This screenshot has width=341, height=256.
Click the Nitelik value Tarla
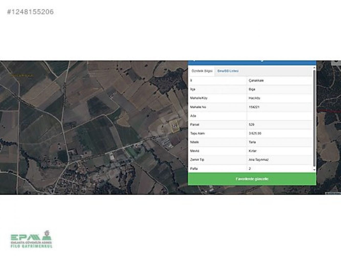(252, 142)
